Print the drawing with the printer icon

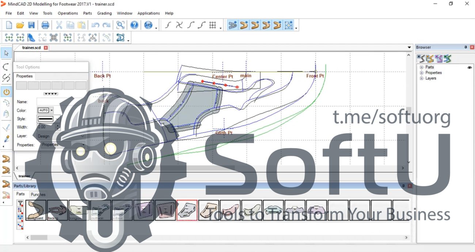pos(45,25)
